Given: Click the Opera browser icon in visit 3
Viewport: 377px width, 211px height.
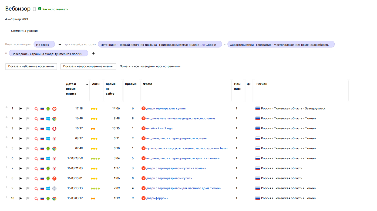Looking at the screenshot, I should tap(54, 129).
